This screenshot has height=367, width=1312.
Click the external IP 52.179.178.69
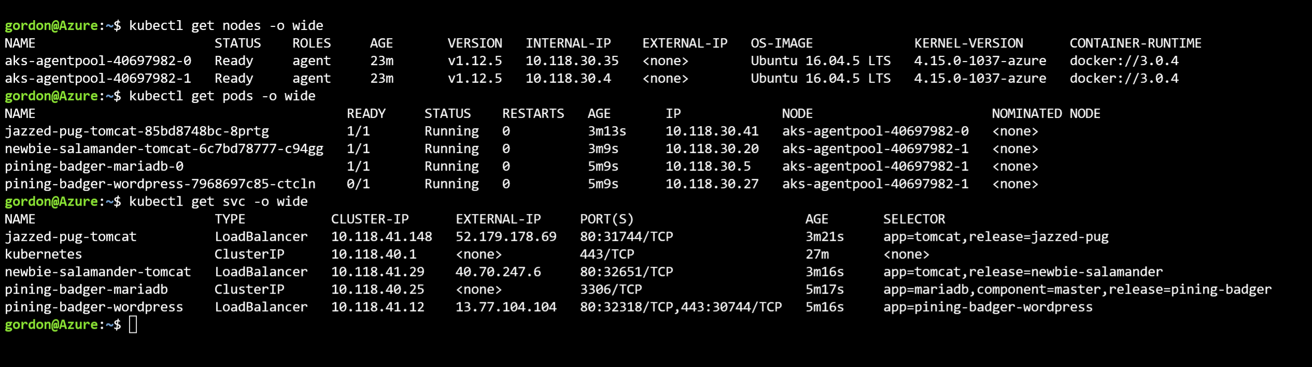[x=506, y=237]
